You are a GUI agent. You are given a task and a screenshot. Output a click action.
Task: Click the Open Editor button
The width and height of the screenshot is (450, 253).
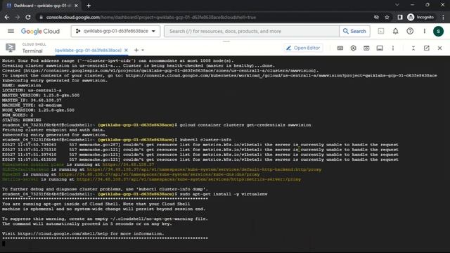point(303,48)
